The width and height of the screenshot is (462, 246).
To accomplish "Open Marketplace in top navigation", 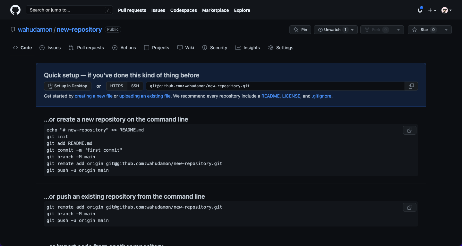I will click(x=215, y=10).
